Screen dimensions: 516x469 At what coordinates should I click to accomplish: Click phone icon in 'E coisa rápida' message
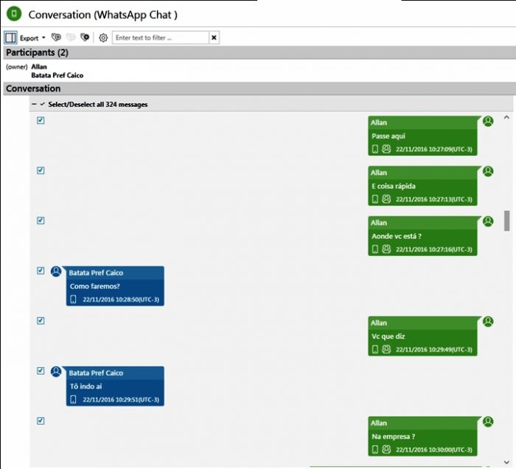point(374,199)
